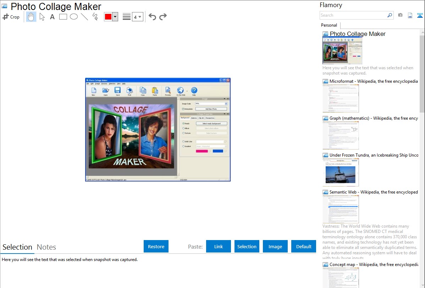This screenshot has height=288, width=425.
Task: Open the Under Frozen Tundra snapshot thumbnail
Action: point(341,172)
